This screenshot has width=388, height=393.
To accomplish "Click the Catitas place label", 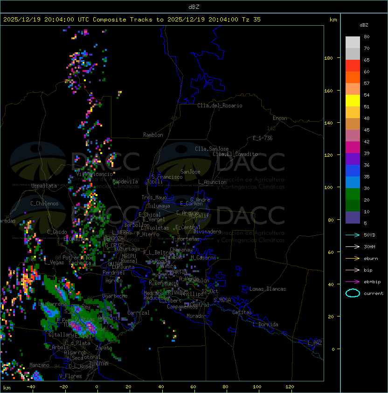I will (242, 312).
